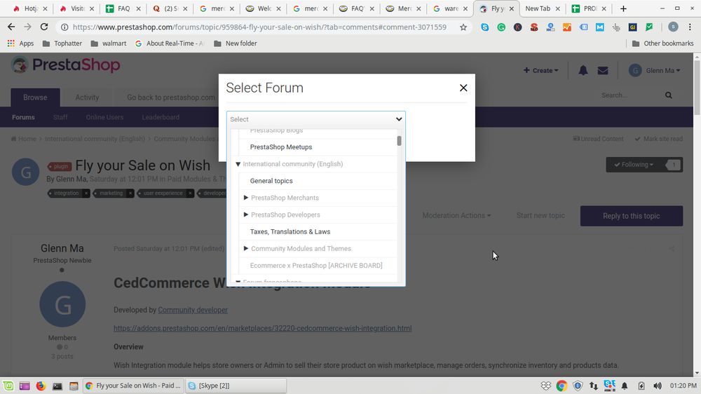The width and height of the screenshot is (701, 394).
Task: Open the Chrome three-dot menu
Action: pyautogui.click(x=690, y=27)
